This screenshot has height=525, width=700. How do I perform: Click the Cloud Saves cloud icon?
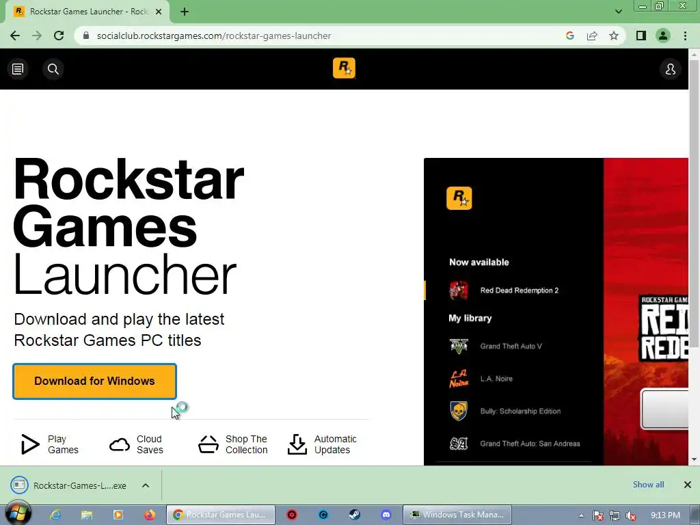tap(120, 444)
